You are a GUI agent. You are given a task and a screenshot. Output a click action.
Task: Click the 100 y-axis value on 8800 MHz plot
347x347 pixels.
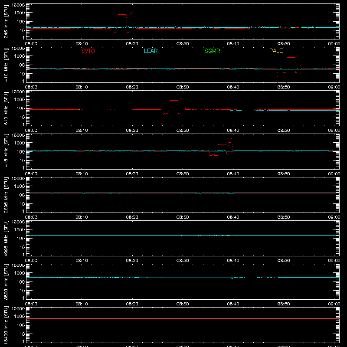coord(21,282)
